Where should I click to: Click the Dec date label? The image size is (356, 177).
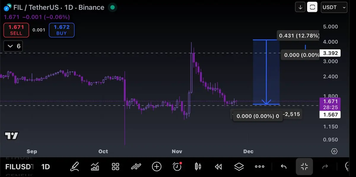[248, 151]
